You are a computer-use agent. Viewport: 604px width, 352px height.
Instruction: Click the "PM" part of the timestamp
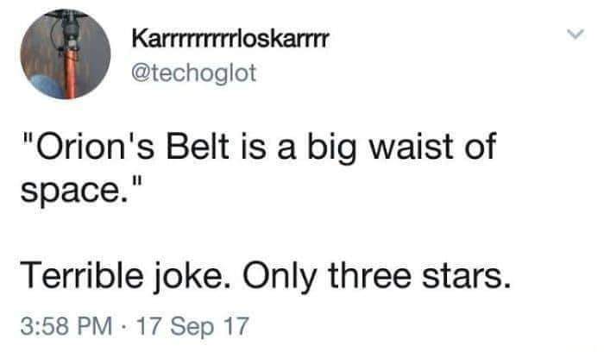point(95,325)
